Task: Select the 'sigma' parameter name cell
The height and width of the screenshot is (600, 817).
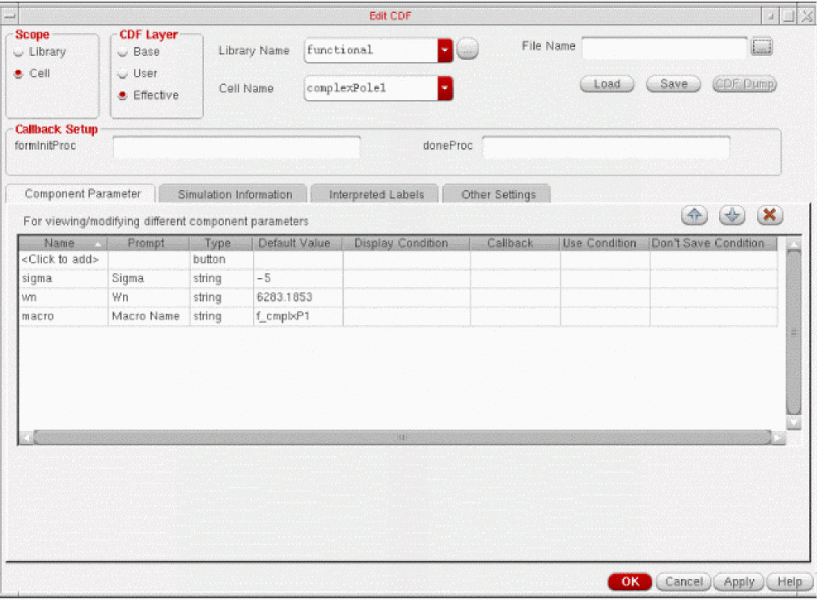Action: (x=63, y=279)
